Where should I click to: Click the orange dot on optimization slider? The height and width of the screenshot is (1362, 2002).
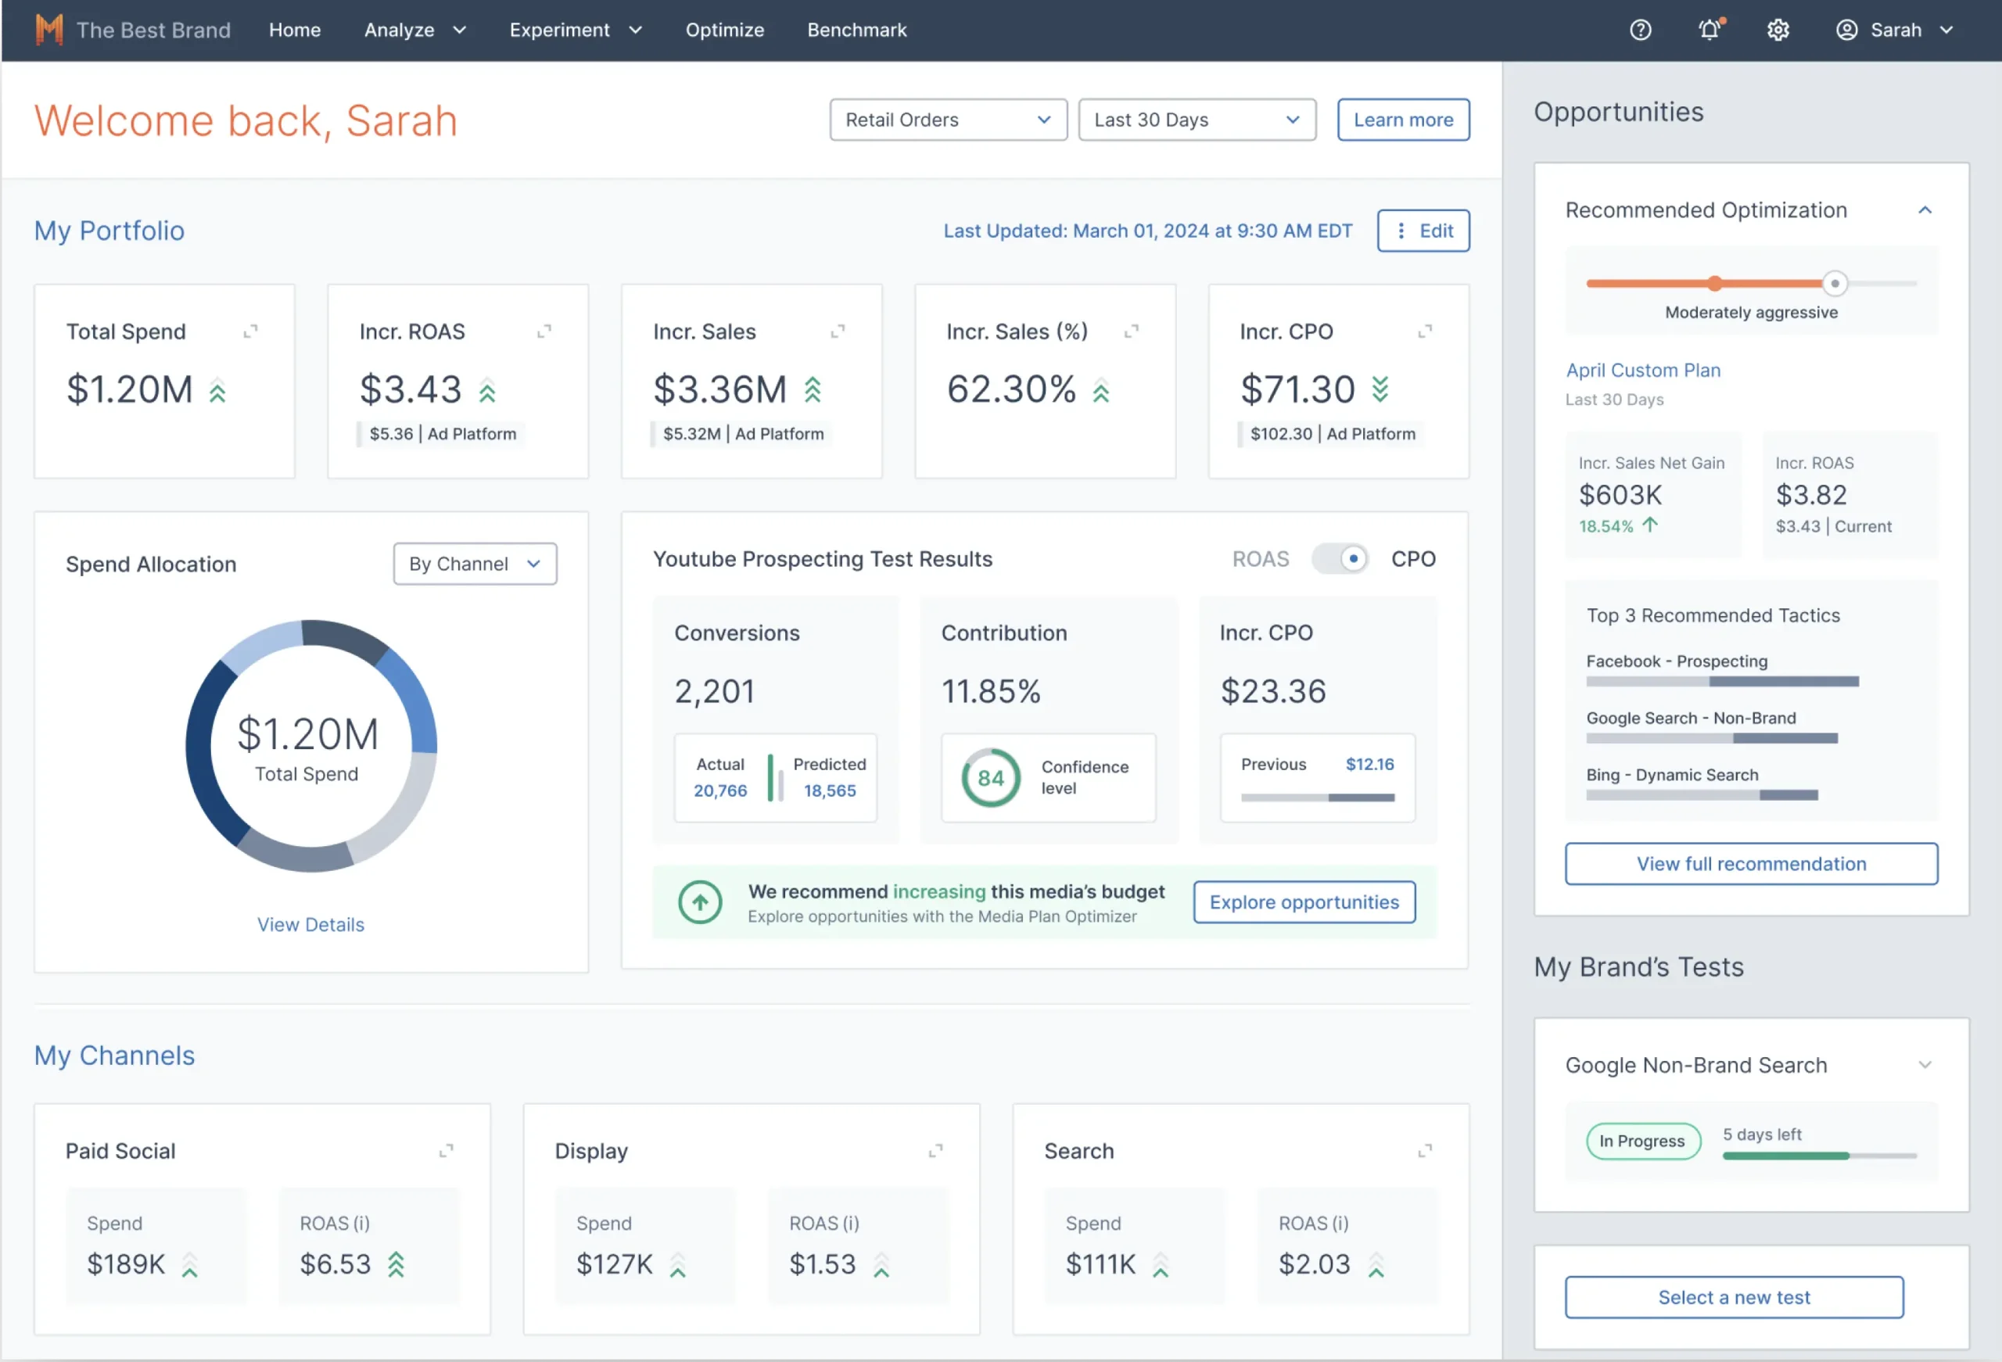click(x=1715, y=282)
